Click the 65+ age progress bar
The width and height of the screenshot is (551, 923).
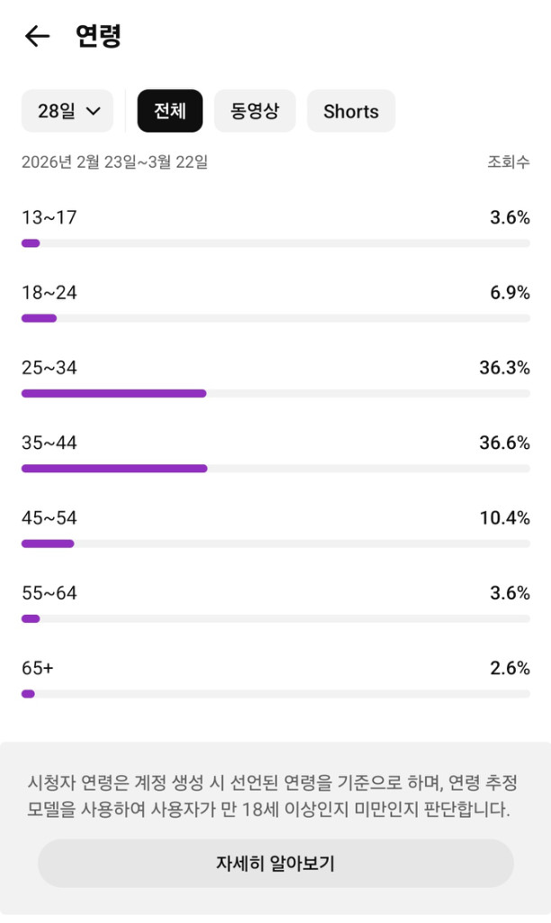(275, 694)
